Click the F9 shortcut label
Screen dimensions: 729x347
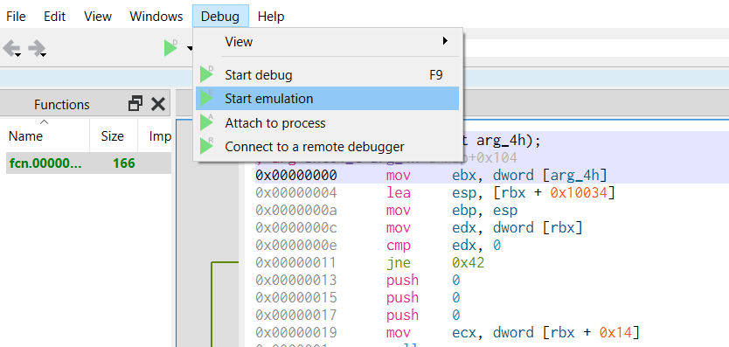pos(436,75)
